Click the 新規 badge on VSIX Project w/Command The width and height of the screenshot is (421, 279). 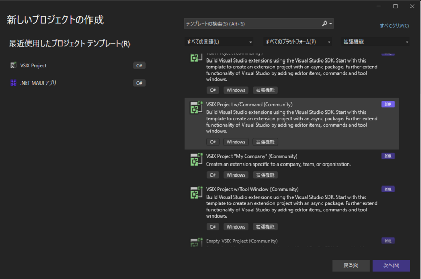(x=388, y=104)
